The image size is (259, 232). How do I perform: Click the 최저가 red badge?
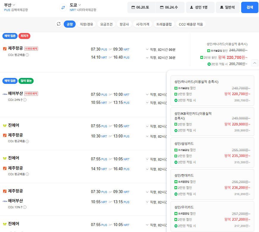coord(24,36)
